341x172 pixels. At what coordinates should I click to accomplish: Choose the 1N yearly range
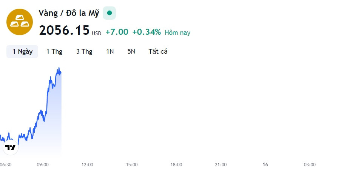coord(110,51)
